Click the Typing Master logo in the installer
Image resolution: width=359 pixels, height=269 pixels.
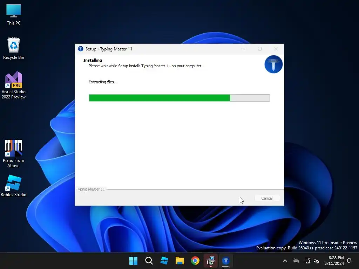[x=273, y=64]
